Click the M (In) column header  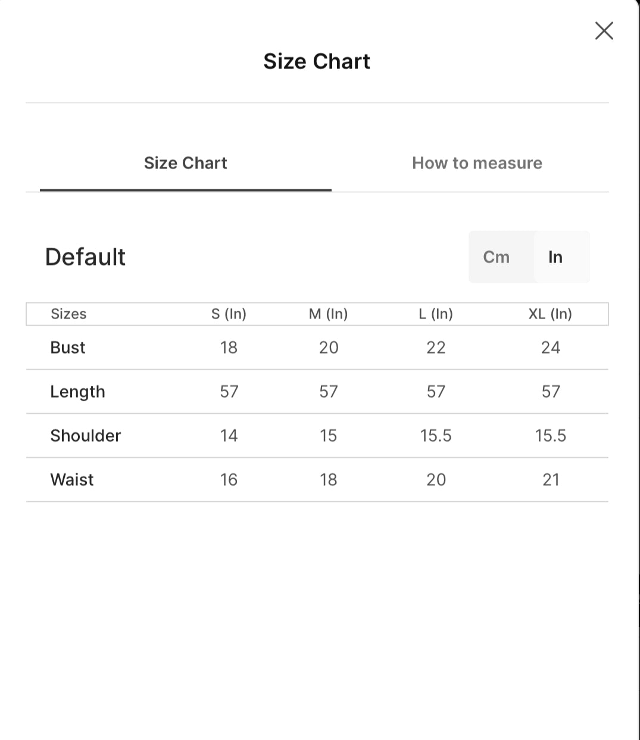[x=328, y=314]
